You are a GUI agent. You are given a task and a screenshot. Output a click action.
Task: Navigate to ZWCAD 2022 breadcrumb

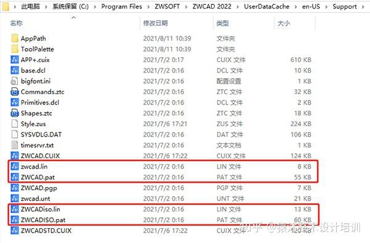[212, 6]
